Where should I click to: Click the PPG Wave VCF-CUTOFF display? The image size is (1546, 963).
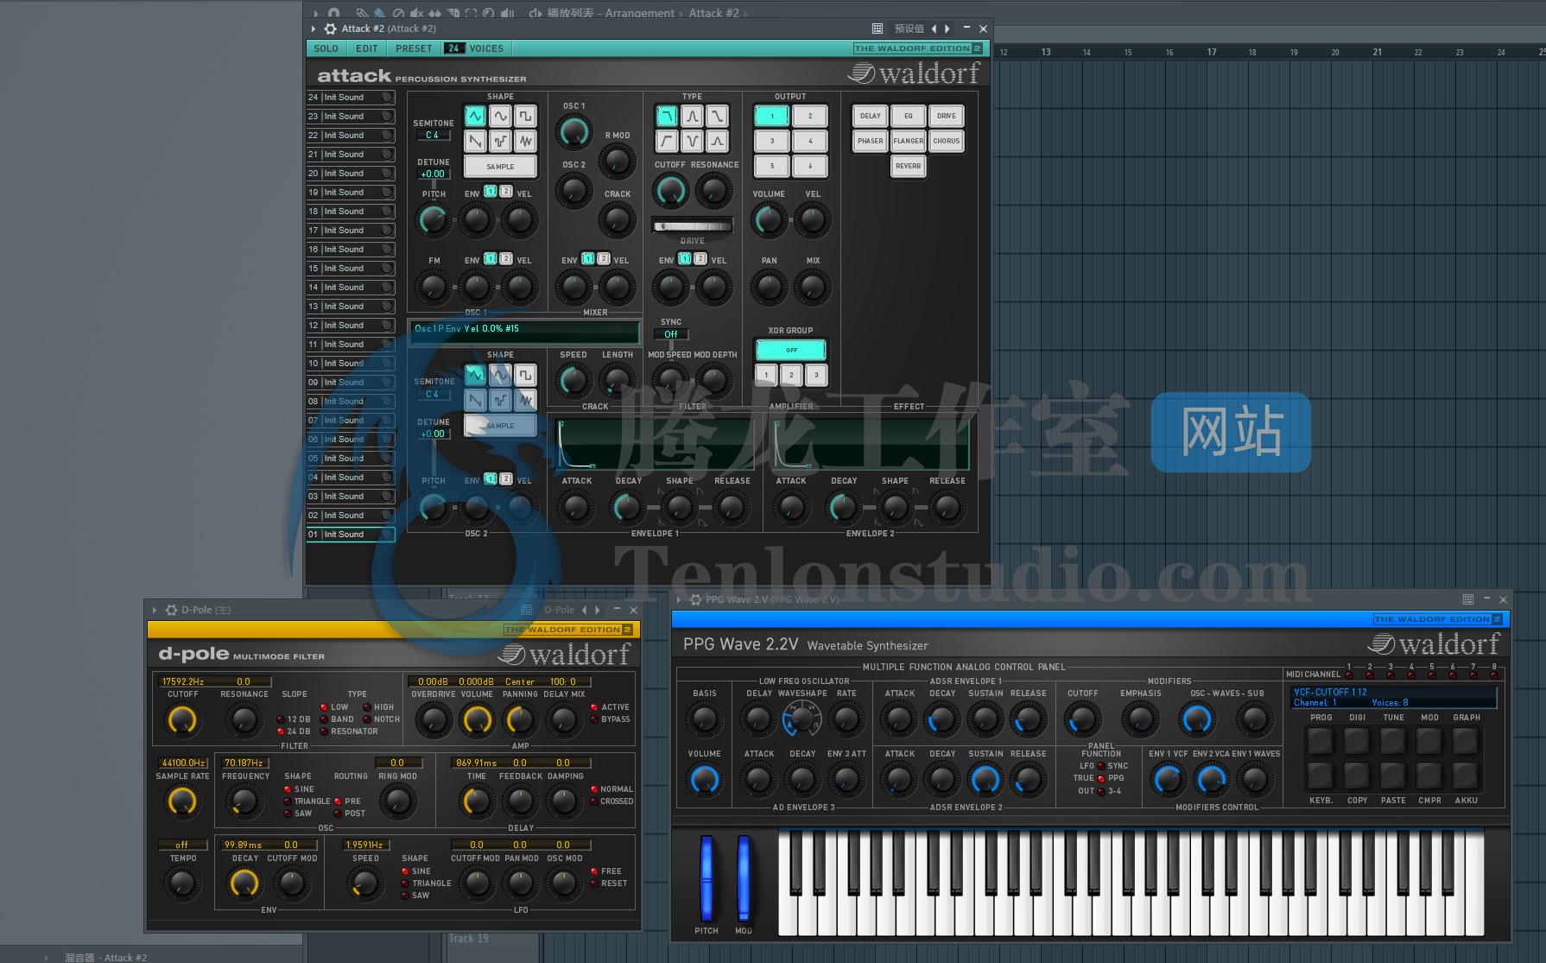[1393, 697]
